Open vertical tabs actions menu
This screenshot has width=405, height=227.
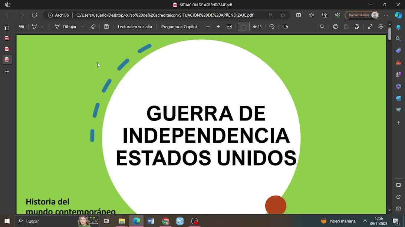tap(7, 28)
